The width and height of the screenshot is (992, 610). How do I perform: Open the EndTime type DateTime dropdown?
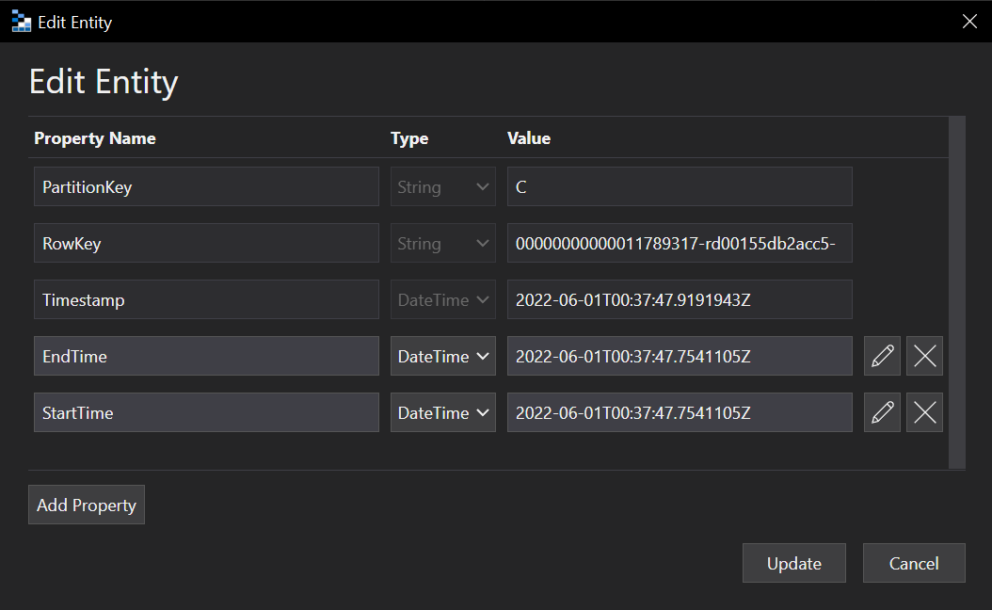pos(443,356)
